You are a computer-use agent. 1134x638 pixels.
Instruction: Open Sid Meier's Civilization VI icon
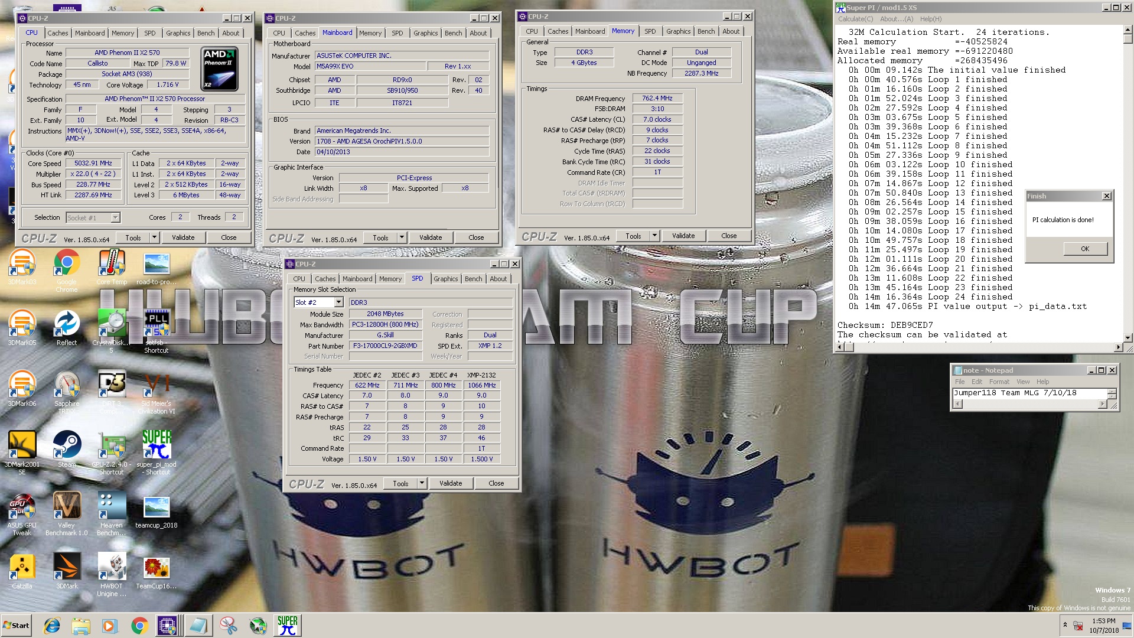(x=157, y=392)
